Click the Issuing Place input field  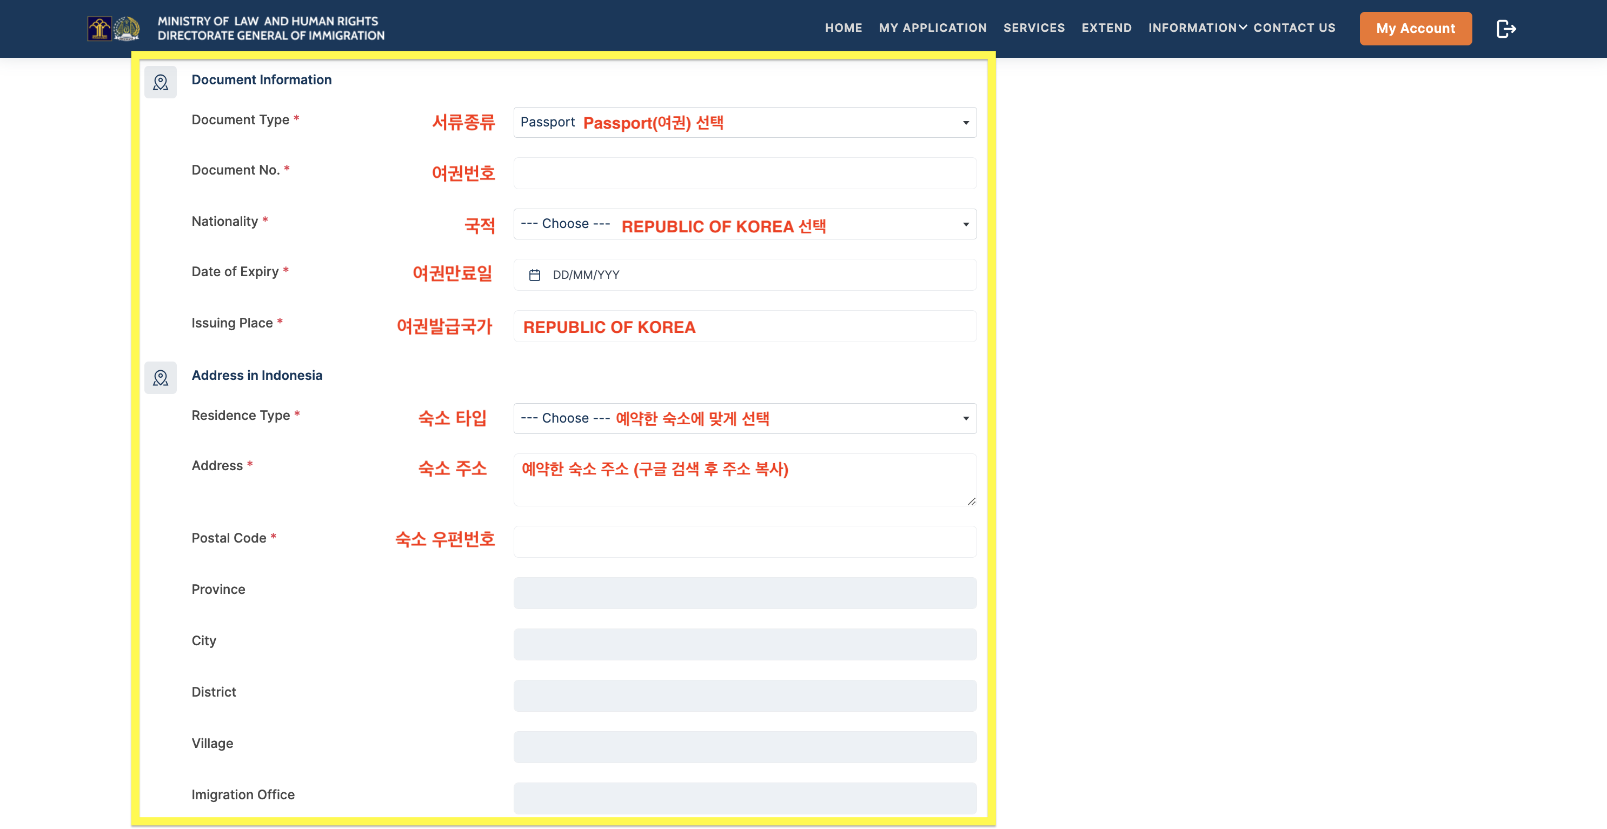pyautogui.click(x=745, y=326)
